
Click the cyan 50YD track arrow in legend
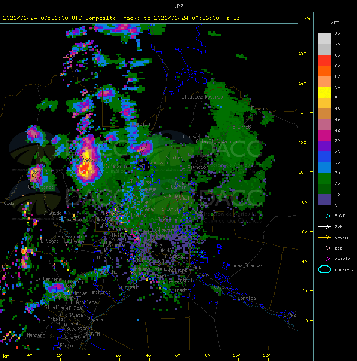click(324, 216)
